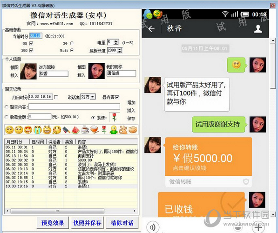Tap the back arrow in chat preview
The width and height of the screenshot is (278, 233).
point(151,29)
